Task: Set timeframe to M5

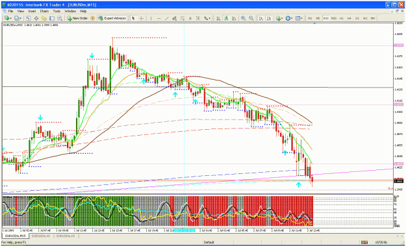Action: pyautogui.click(x=318, y=18)
